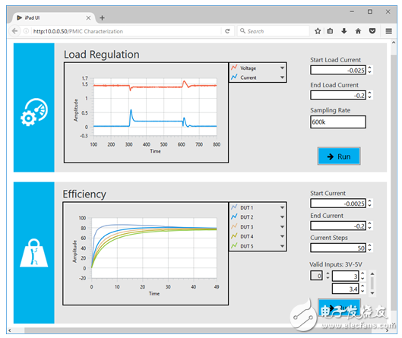Reload the page using the refresh icon
Viewport: 402px width, 338px height.
[x=227, y=31]
